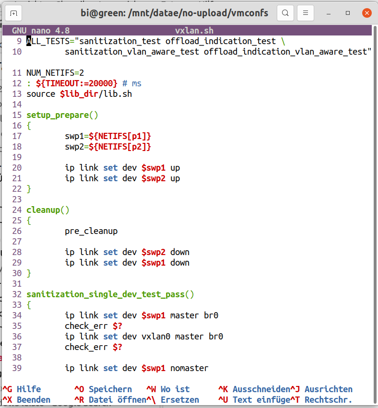Click the ^U Text einfüge shortcut
Image resolution: width=378 pixels, height=408 pixels.
click(254, 400)
